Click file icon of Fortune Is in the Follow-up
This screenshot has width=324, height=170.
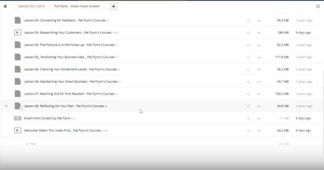click(x=18, y=45)
